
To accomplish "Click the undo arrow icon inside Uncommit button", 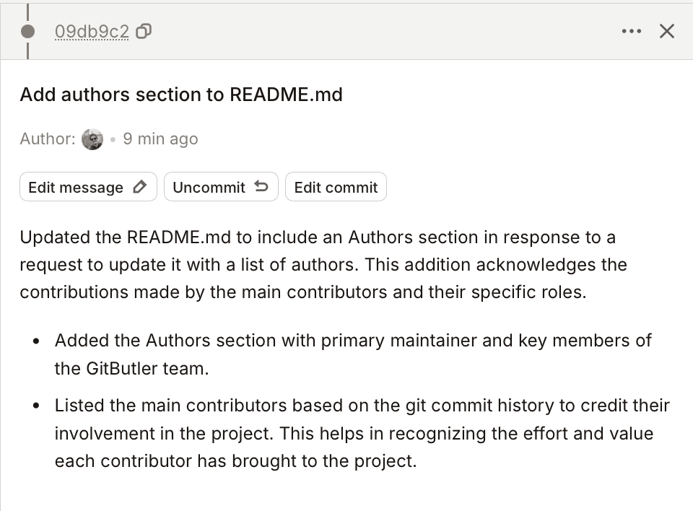I will point(262,186).
